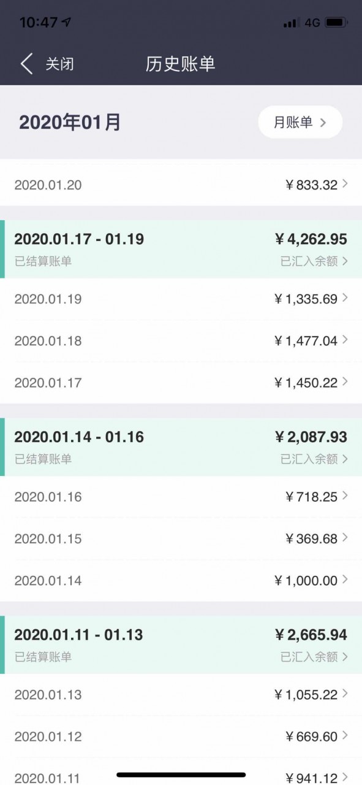The image size is (362, 785).
Task: Tap the battery icon in status bar
Action: (336, 23)
